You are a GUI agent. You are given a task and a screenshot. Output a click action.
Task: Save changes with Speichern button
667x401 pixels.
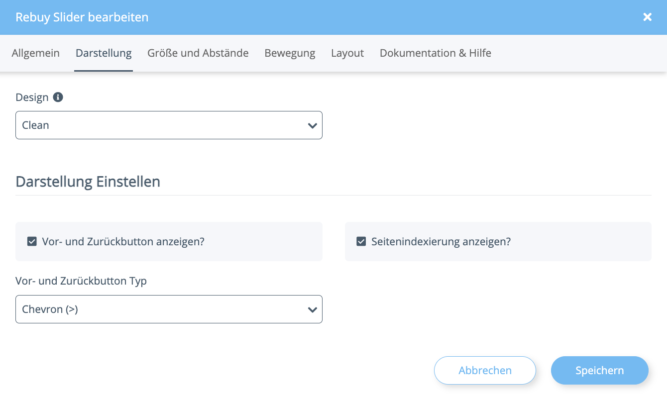[599, 371]
